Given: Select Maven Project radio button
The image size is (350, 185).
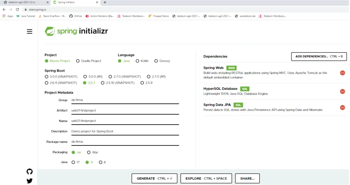Looking at the screenshot, I should pos(57,61).
